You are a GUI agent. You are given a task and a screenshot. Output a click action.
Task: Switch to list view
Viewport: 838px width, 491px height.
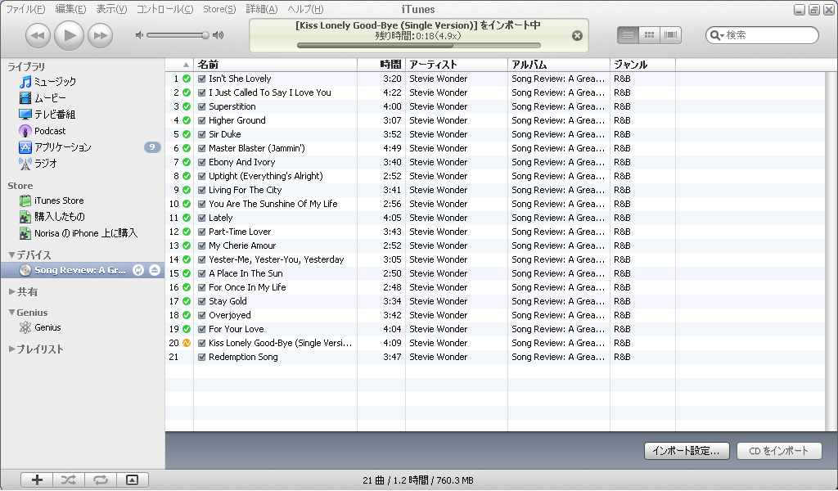coord(628,35)
